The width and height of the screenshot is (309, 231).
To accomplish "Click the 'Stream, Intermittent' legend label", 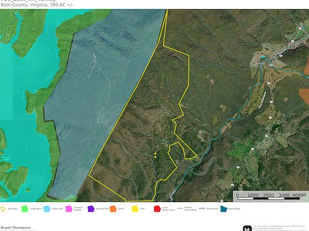I will (x=190, y=209).
